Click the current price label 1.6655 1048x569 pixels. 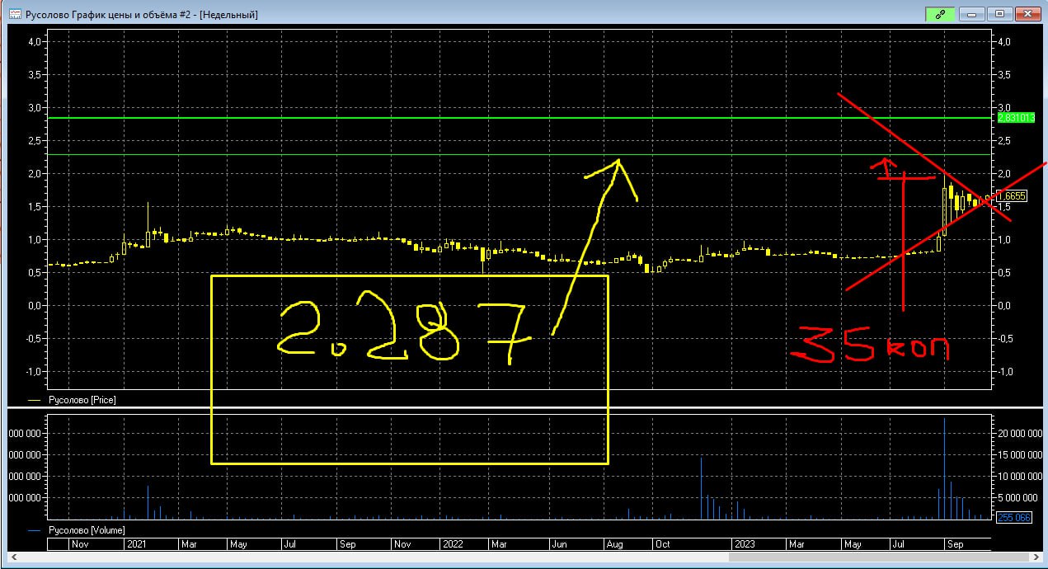point(1011,196)
